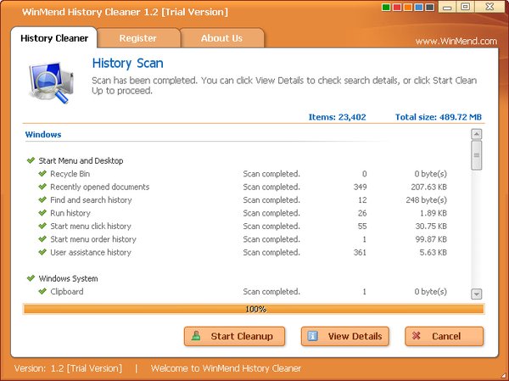509x381 pixels.
Task: Click the checkmark beside Windows System group
Action: (31, 278)
